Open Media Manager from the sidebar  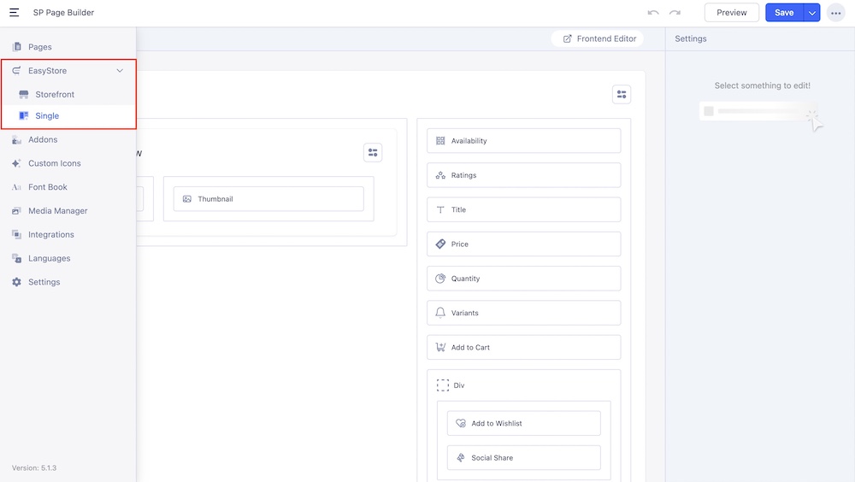57,210
